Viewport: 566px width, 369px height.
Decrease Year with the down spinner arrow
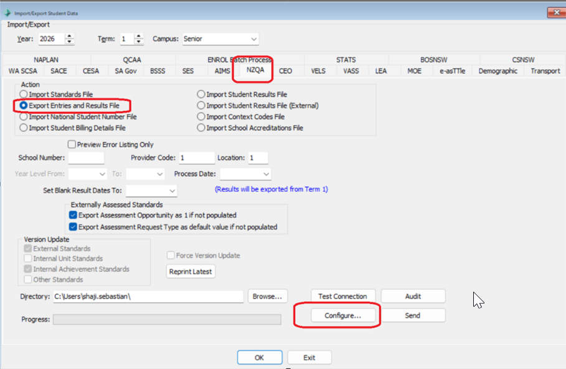coord(69,42)
